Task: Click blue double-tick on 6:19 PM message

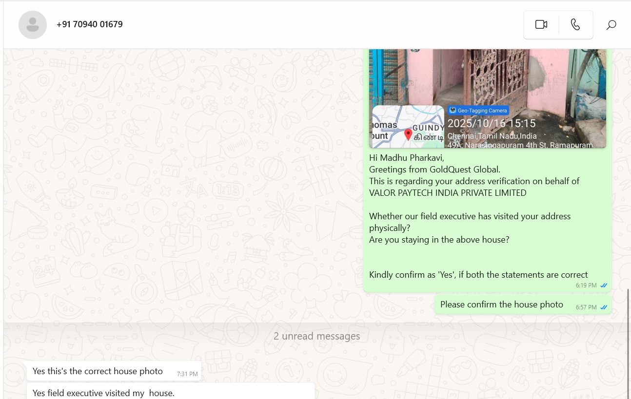Action: [604, 285]
